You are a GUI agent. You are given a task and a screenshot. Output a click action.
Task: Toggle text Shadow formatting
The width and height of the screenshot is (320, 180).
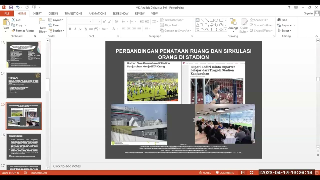click(x=86, y=29)
